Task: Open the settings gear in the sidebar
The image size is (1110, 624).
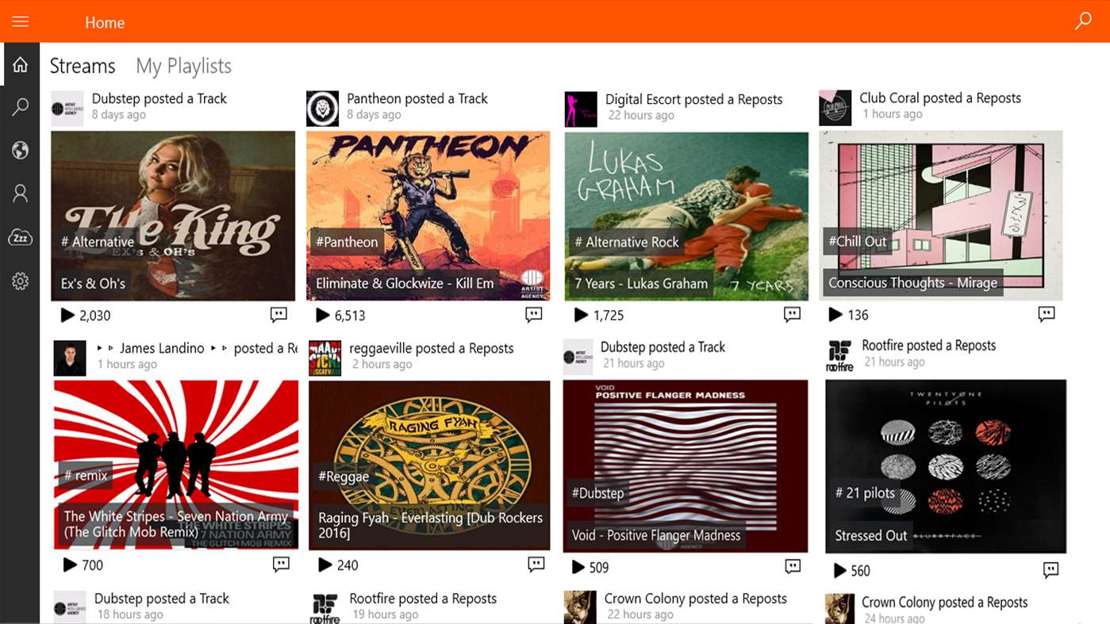Action: [x=20, y=281]
